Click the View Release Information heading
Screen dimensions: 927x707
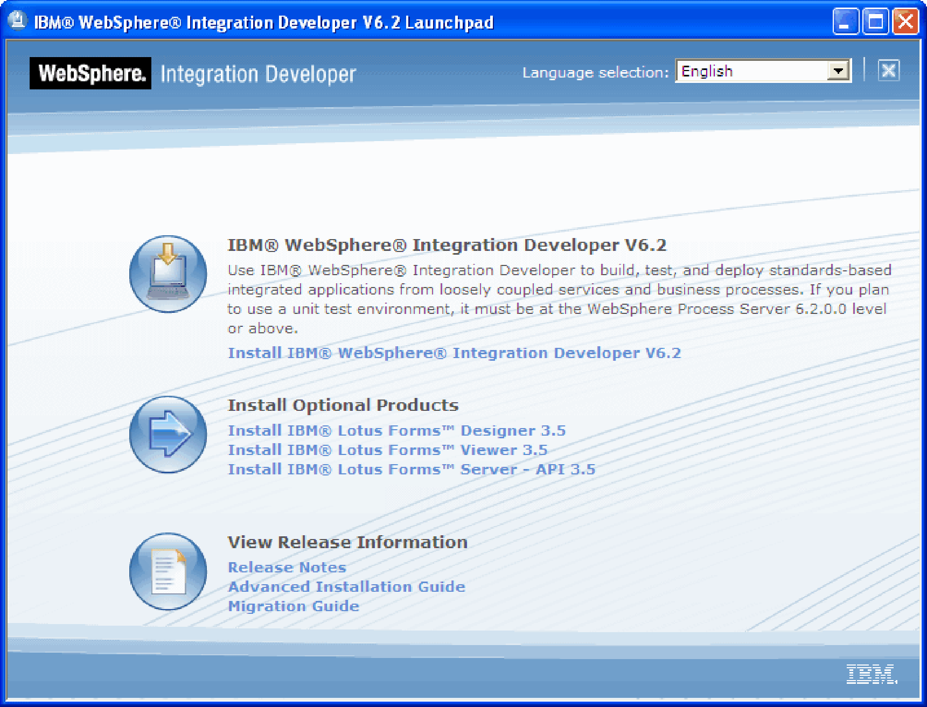(x=347, y=542)
